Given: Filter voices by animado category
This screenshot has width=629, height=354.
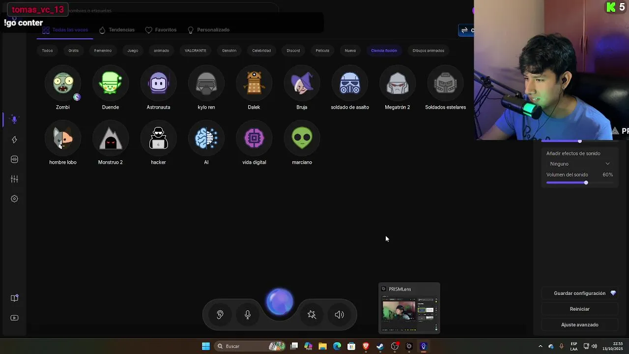Looking at the screenshot, I should 161,51.
